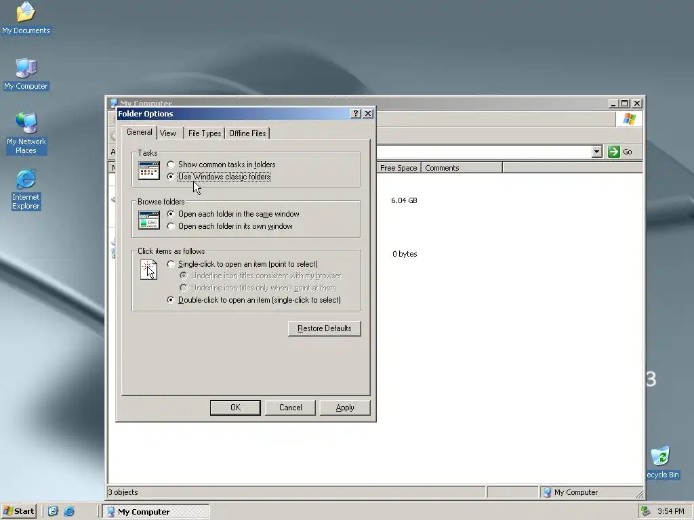Image resolution: width=694 pixels, height=520 pixels.
Task: Click the 3 objects status bar text
Action: 123,492
